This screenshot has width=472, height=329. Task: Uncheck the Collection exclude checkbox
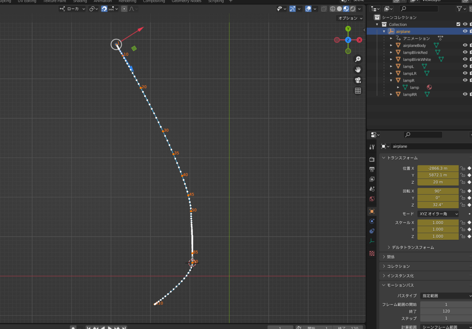[x=458, y=24]
